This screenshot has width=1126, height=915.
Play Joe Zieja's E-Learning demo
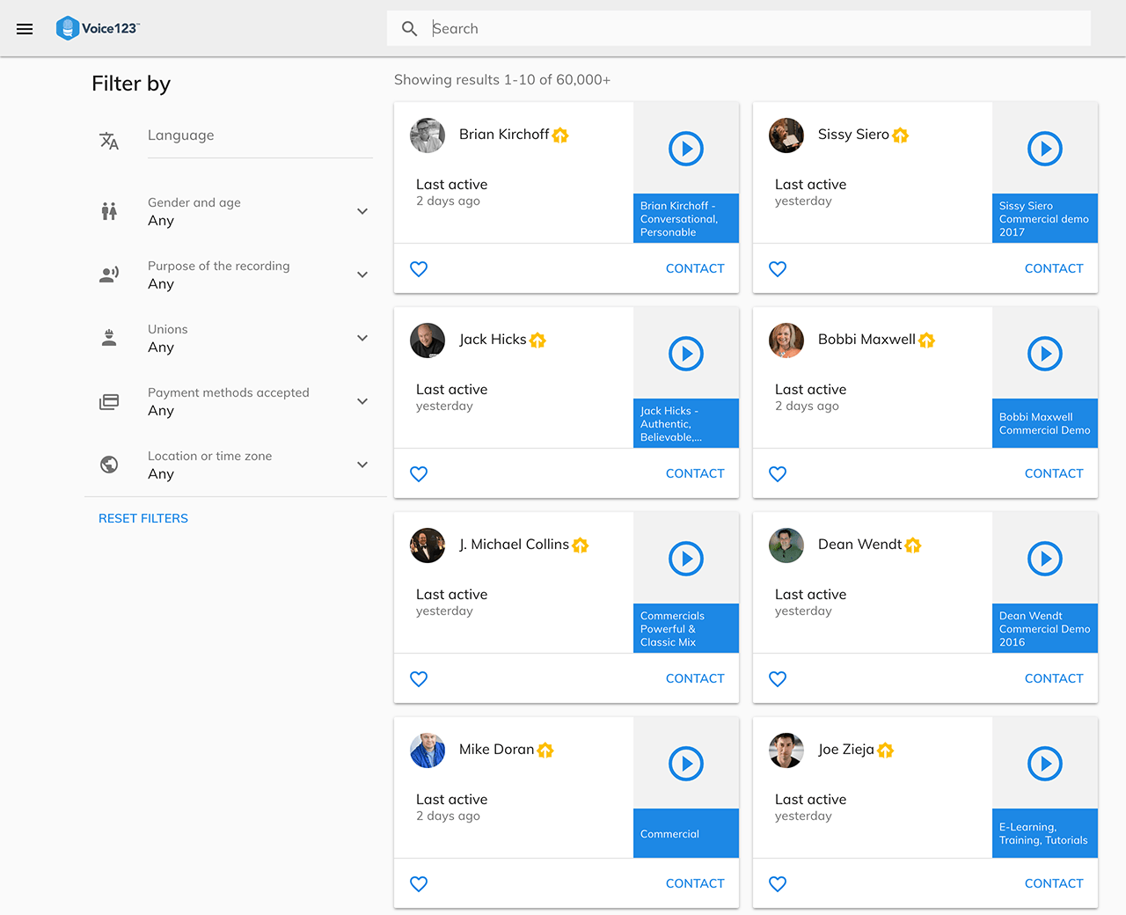click(x=1045, y=764)
